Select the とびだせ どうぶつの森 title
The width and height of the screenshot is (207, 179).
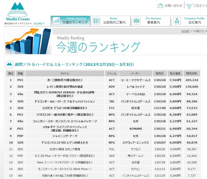coord(65,108)
